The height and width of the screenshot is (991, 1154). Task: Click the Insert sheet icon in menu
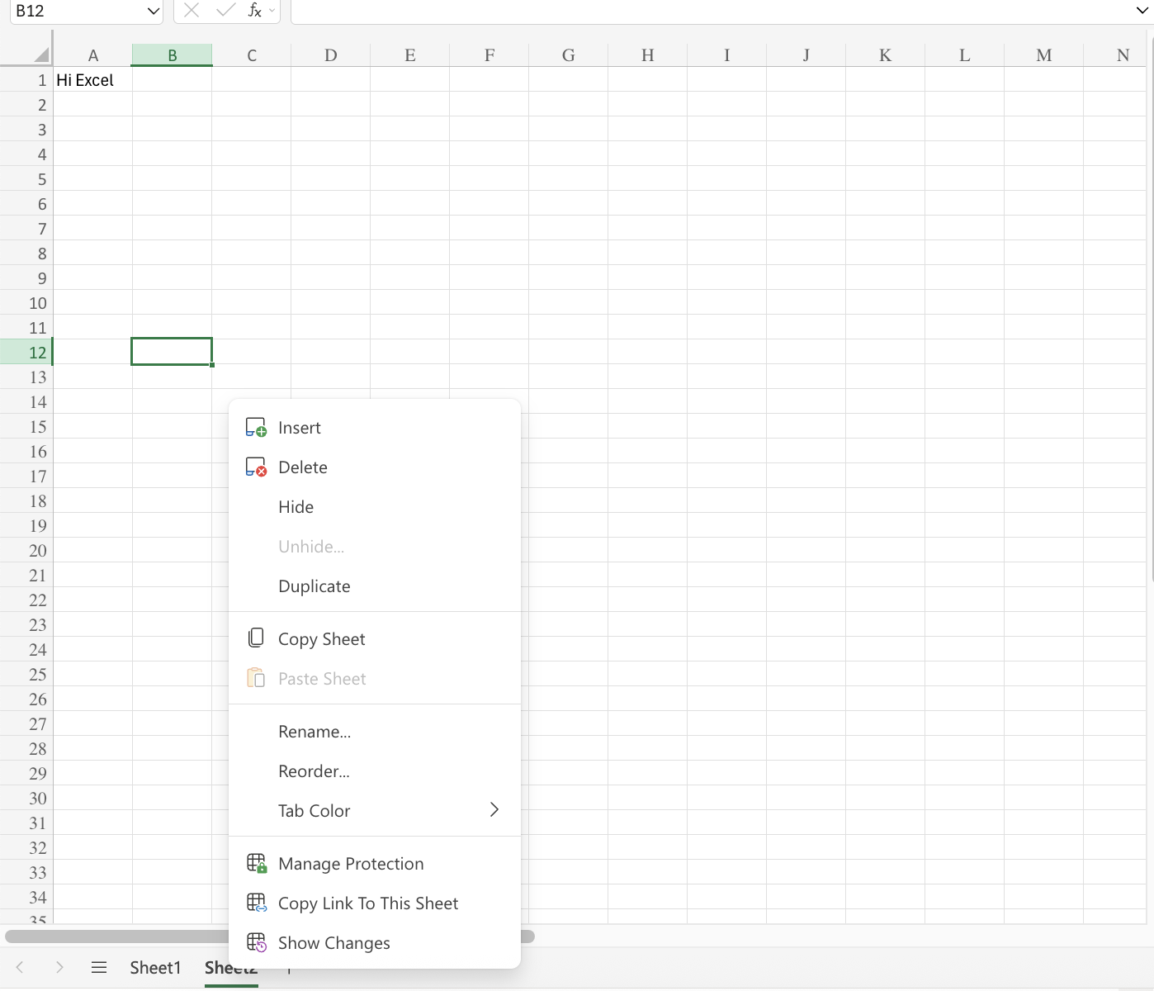click(257, 427)
